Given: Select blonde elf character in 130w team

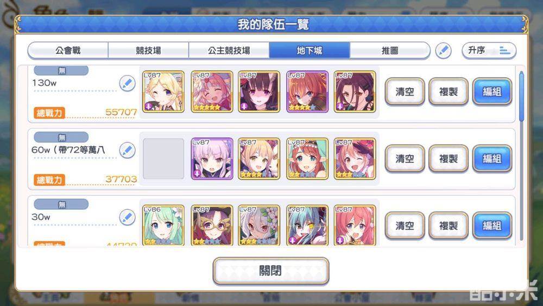Looking at the screenshot, I should pos(163,92).
